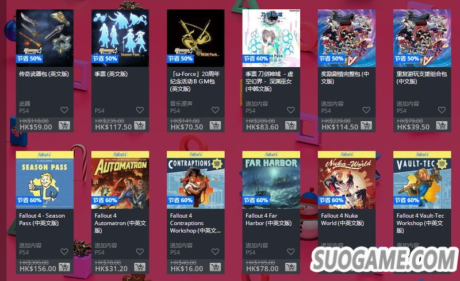Toggle wishlist heart on Fallout 4 Far Harbor
The height and width of the screenshot is (281, 460).
(x=291, y=252)
